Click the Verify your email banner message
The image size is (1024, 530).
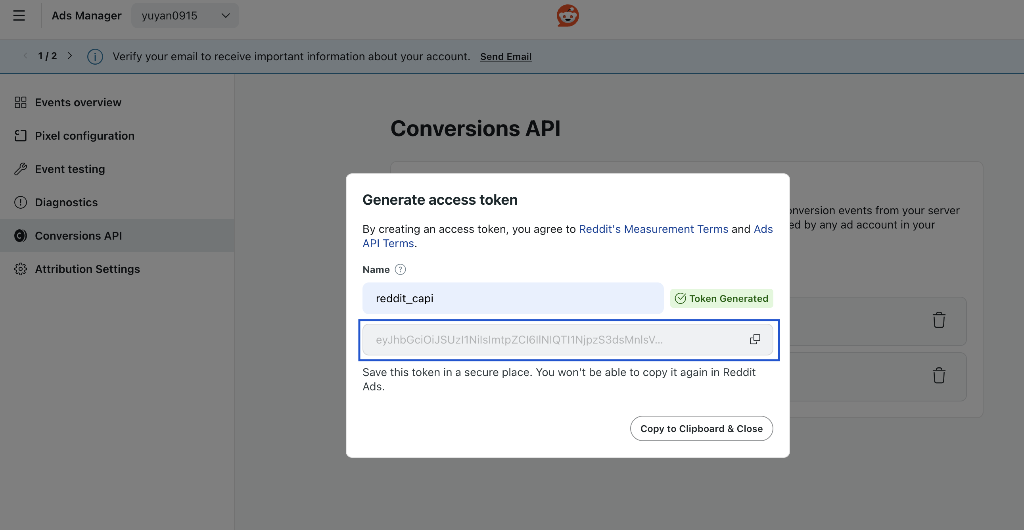tap(291, 56)
